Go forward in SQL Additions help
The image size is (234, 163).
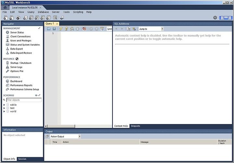(122, 29)
